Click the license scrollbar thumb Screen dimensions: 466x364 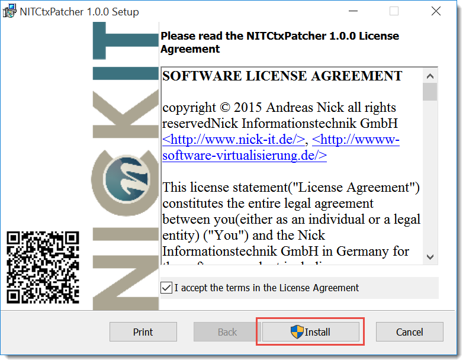(x=430, y=92)
